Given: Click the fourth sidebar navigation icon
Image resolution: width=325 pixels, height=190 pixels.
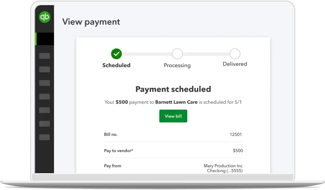Looking at the screenshot, I should point(44,96).
